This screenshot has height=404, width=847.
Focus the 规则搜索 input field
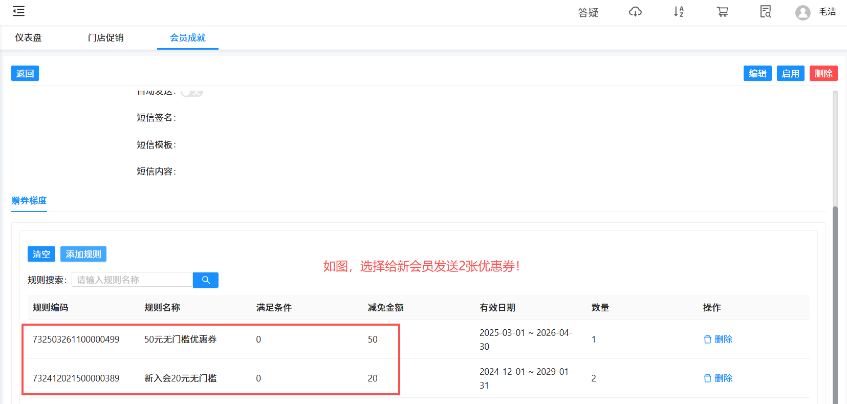click(x=132, y=280)
